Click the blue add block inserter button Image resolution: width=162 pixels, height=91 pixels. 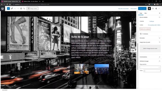pos(8,9)
